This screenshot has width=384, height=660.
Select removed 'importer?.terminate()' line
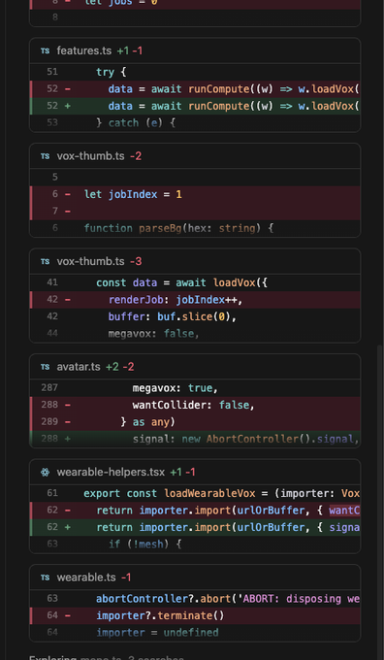(195, 615)
